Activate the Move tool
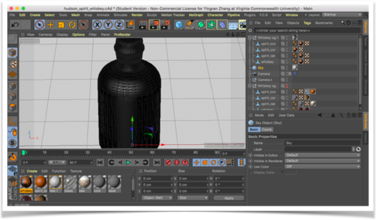 tap(50, 25)
